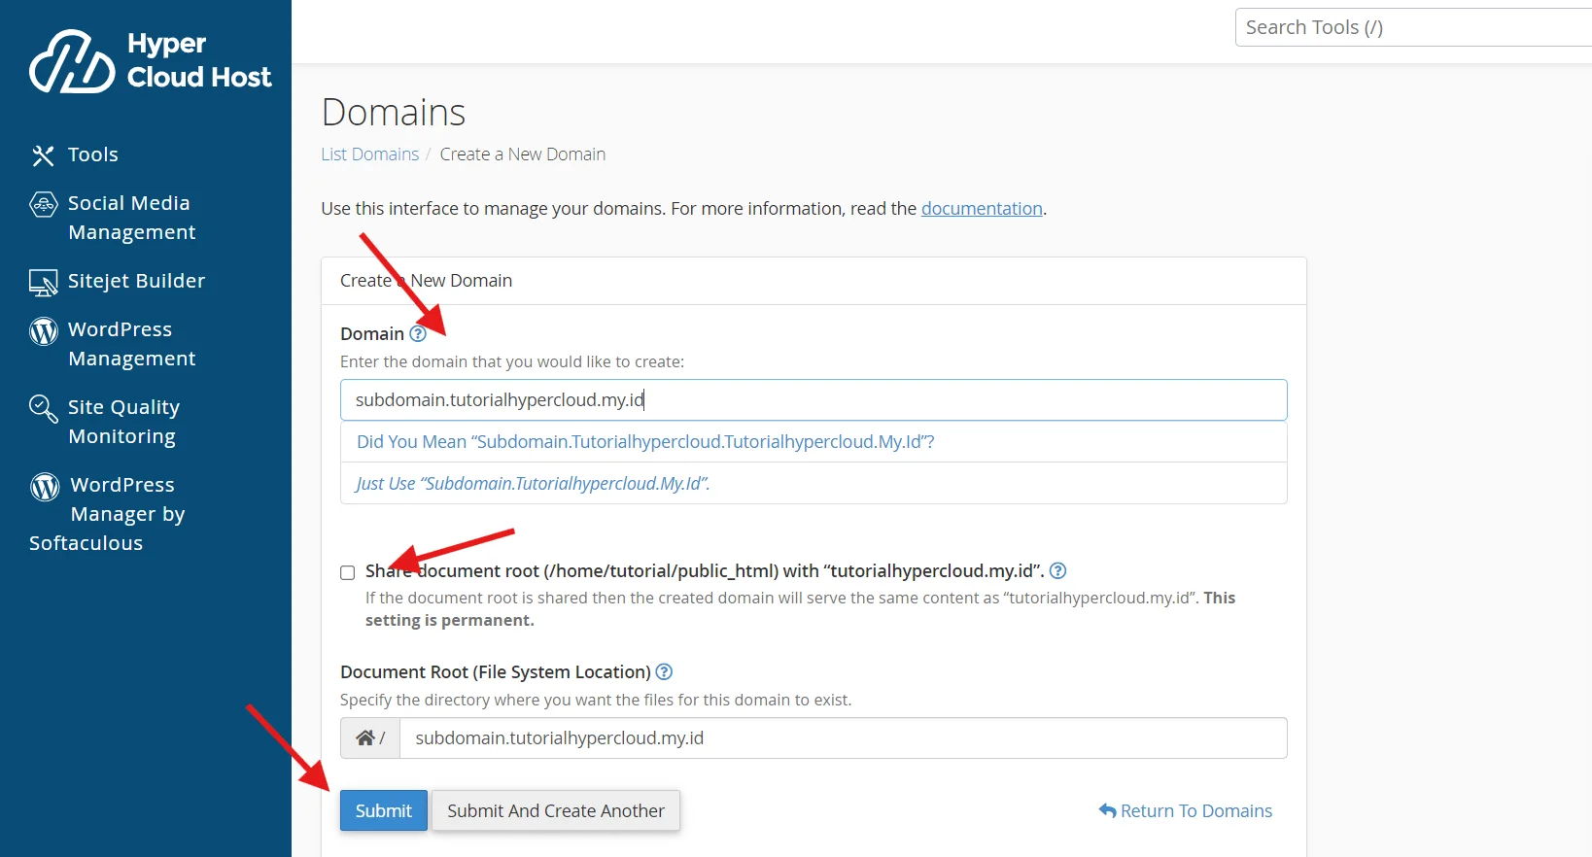Image resolution: width=1592 pixels, height=857 pixels.
Task: Focus the Document Root directory field
Action: (x=844, y=738)
